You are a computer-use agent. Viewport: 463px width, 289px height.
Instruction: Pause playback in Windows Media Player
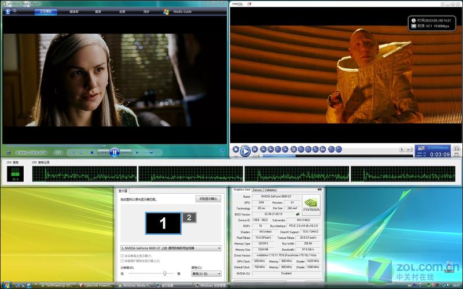pos(115,152)
